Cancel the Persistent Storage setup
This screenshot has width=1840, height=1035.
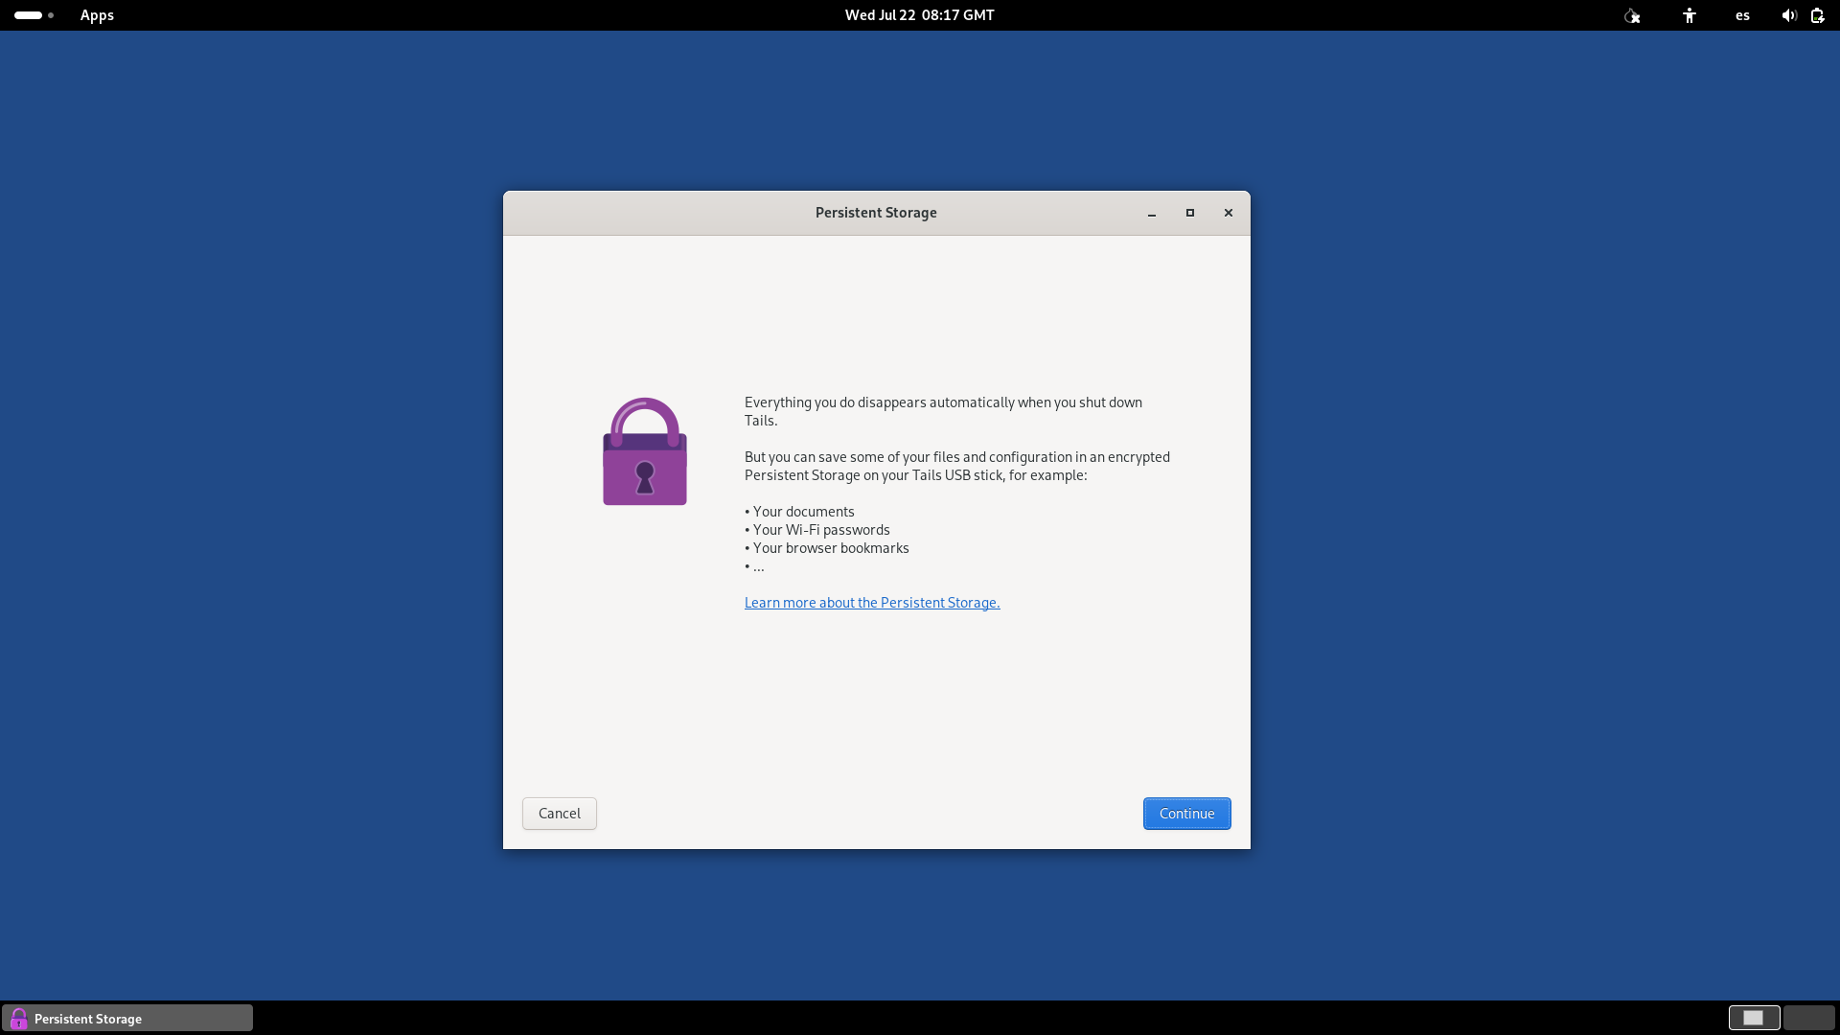coord(560,814)
